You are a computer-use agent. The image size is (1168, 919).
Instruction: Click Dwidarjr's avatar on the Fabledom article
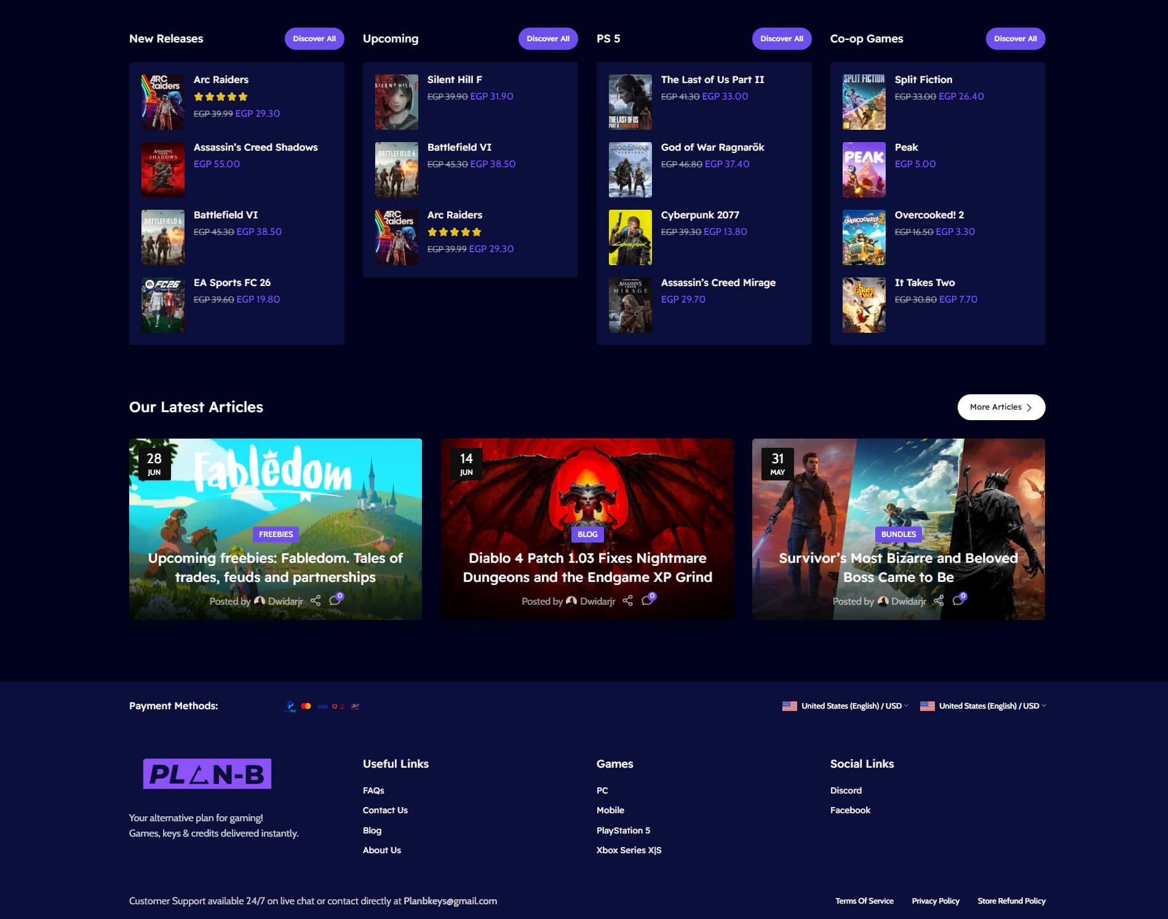click(x=260, y=601)
